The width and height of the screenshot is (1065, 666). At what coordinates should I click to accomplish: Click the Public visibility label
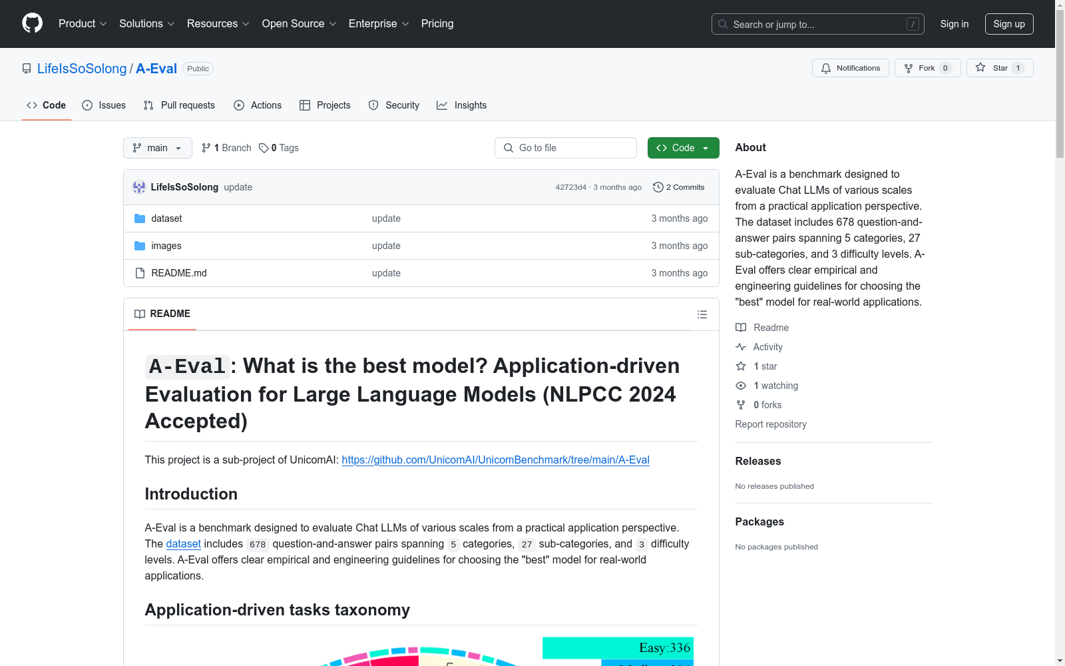click(x=198, y=69)
